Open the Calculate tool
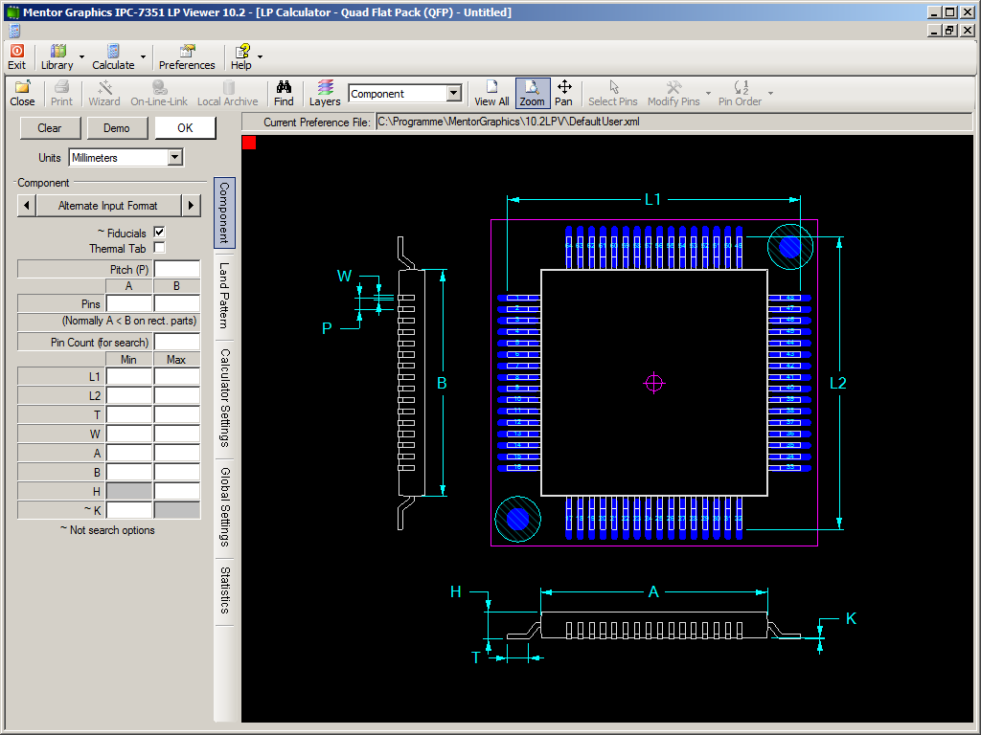 [113, 56]
